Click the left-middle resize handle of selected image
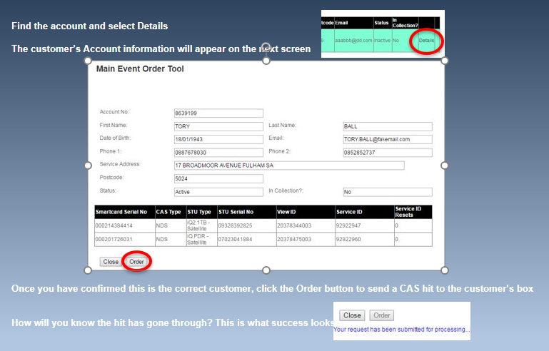The image size is (549, 351). 88,166
